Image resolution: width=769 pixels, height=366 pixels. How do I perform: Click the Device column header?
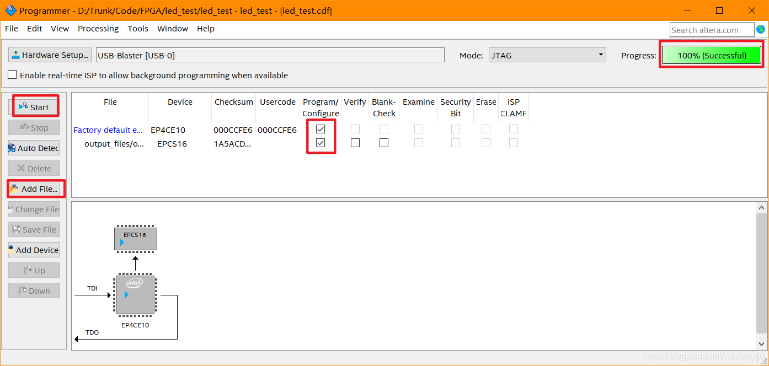[180, 102]
